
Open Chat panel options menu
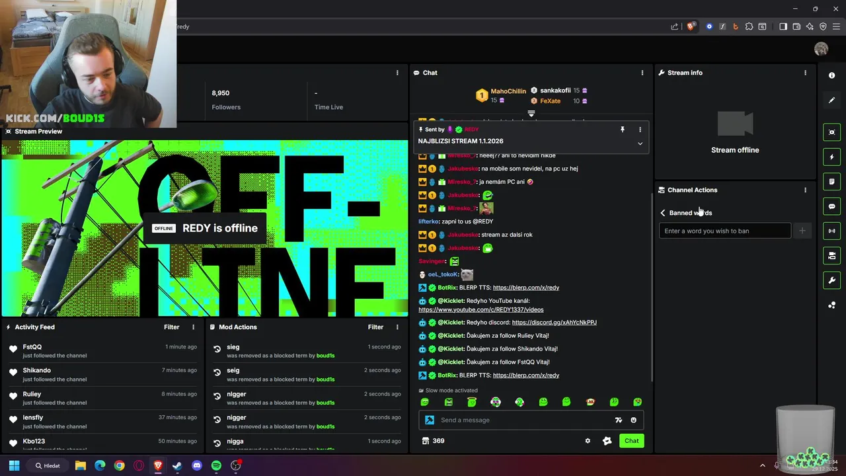(642, 73)
